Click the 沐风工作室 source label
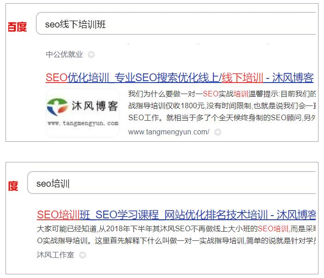 click(x=56, y=255)
